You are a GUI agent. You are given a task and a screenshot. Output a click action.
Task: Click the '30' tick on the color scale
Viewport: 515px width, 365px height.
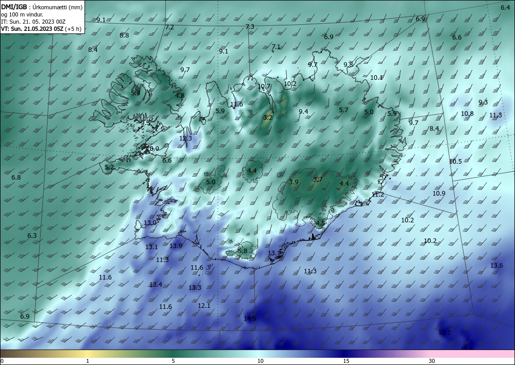(x=432, y=361)
